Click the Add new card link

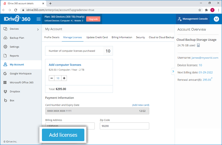(x=140, y=105)
